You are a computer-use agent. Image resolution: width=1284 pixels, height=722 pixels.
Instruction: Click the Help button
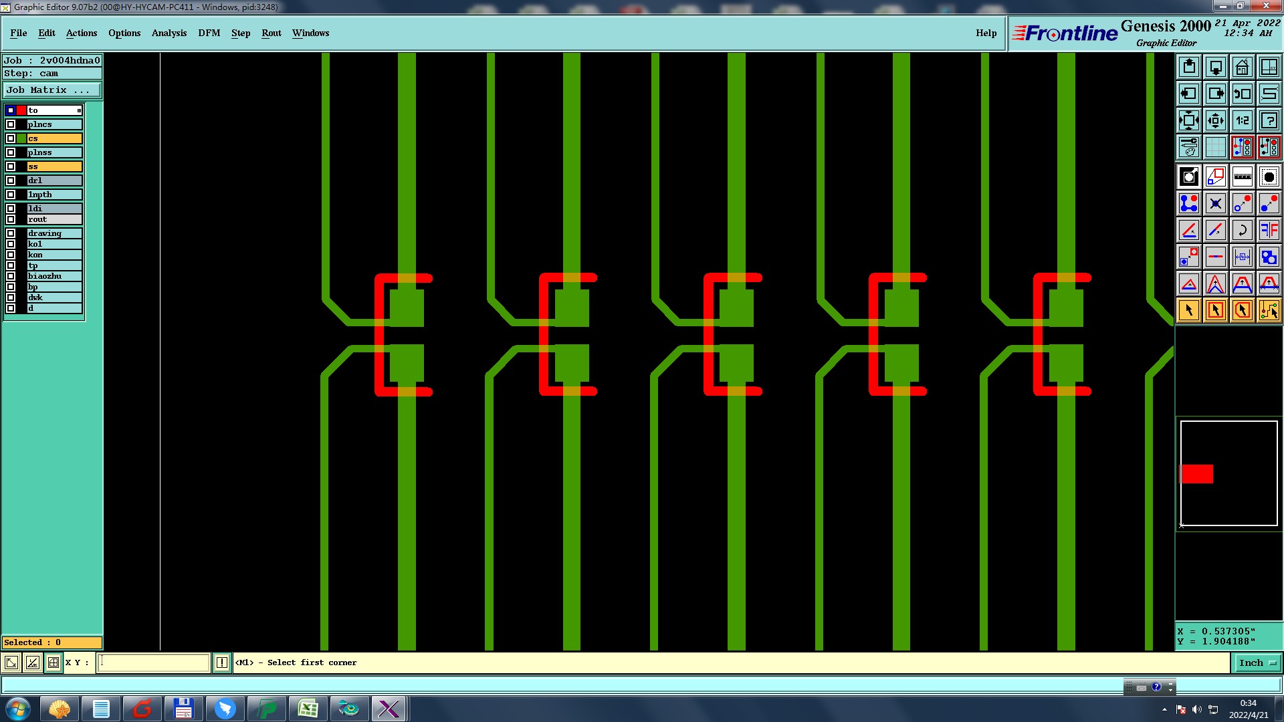pyautogui.click(x=986, y=33)
